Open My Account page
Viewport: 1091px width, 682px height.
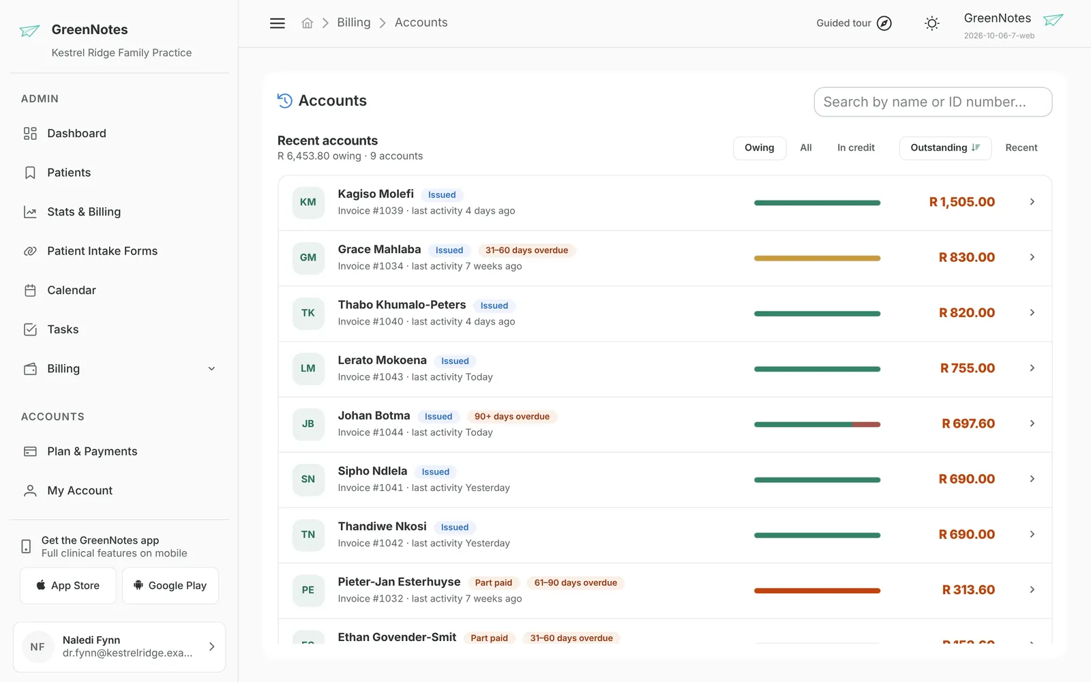pyautogui.click(x=119, y=490)
